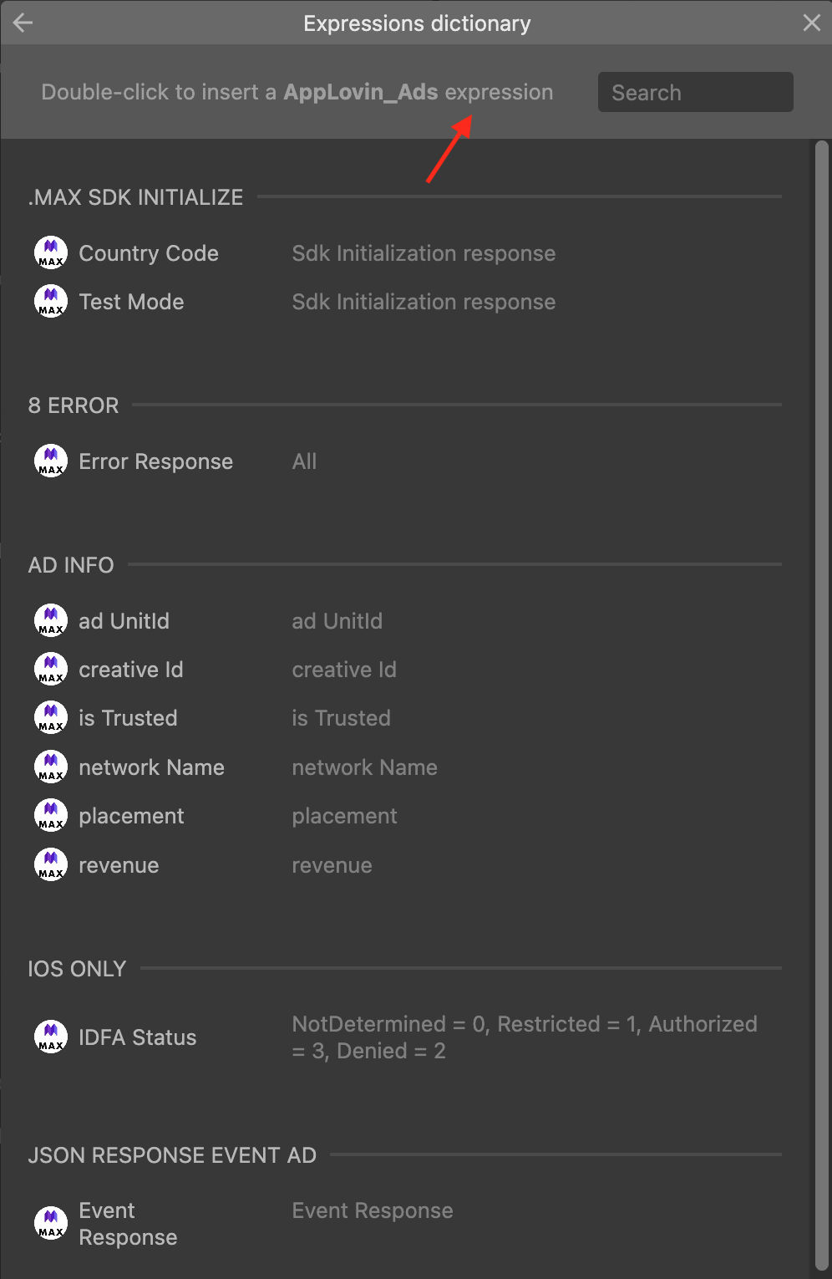
Task: Select the revenue expression
Action: (x=119, y=865)
